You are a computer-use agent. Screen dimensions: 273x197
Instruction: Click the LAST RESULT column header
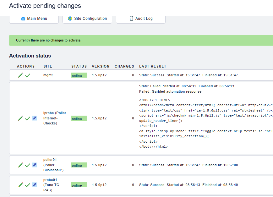(153, 66)
